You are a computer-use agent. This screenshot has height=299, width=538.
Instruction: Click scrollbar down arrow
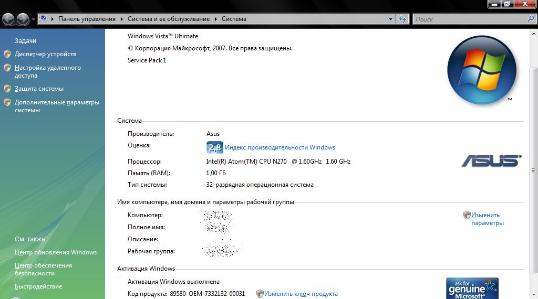534,294
